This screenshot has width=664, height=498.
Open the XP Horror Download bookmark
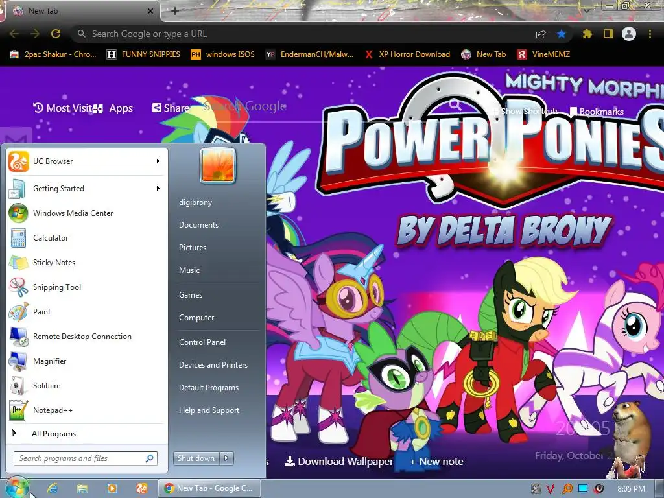coord(407,54)
